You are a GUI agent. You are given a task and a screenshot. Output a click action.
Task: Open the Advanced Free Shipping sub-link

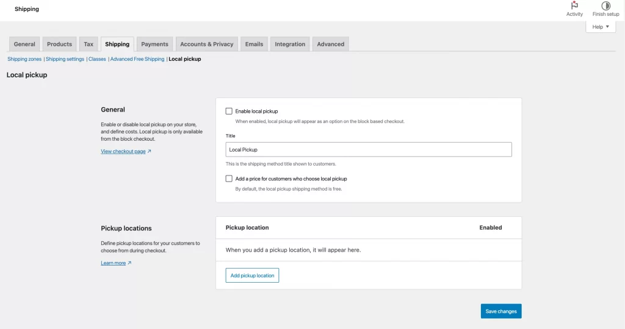[x=137, y=59]
